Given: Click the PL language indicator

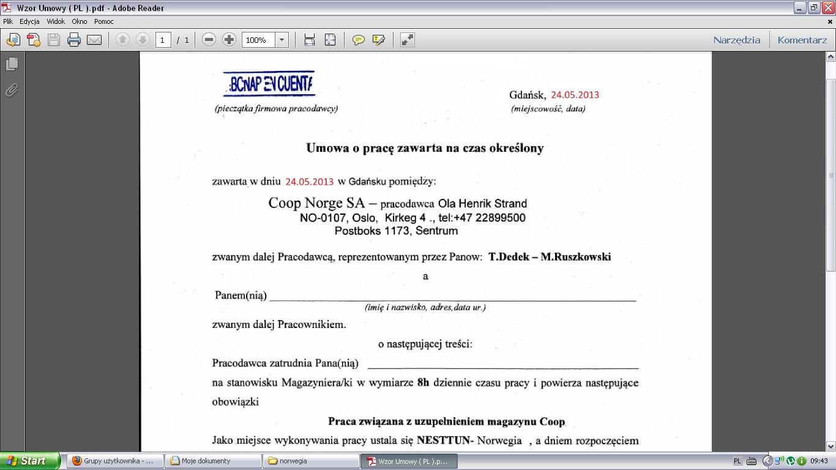Looking at the screenshot, I should click(737, 461).
